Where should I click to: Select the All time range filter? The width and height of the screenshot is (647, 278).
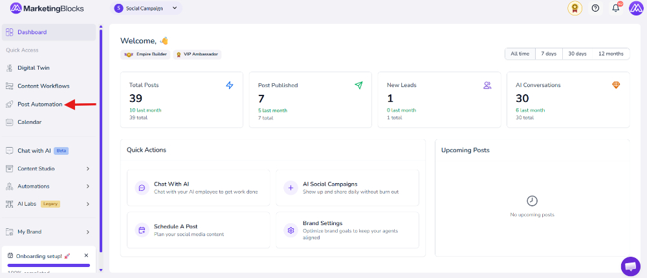pos(520,54)
